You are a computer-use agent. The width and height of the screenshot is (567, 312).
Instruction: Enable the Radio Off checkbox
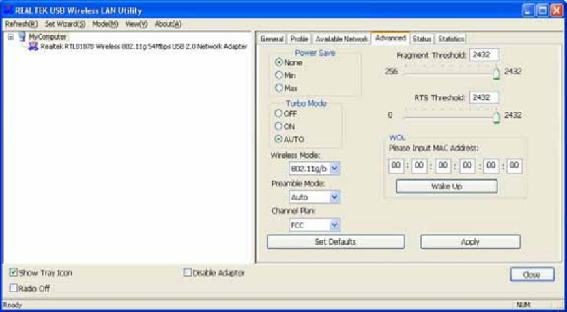pos(14,288)
